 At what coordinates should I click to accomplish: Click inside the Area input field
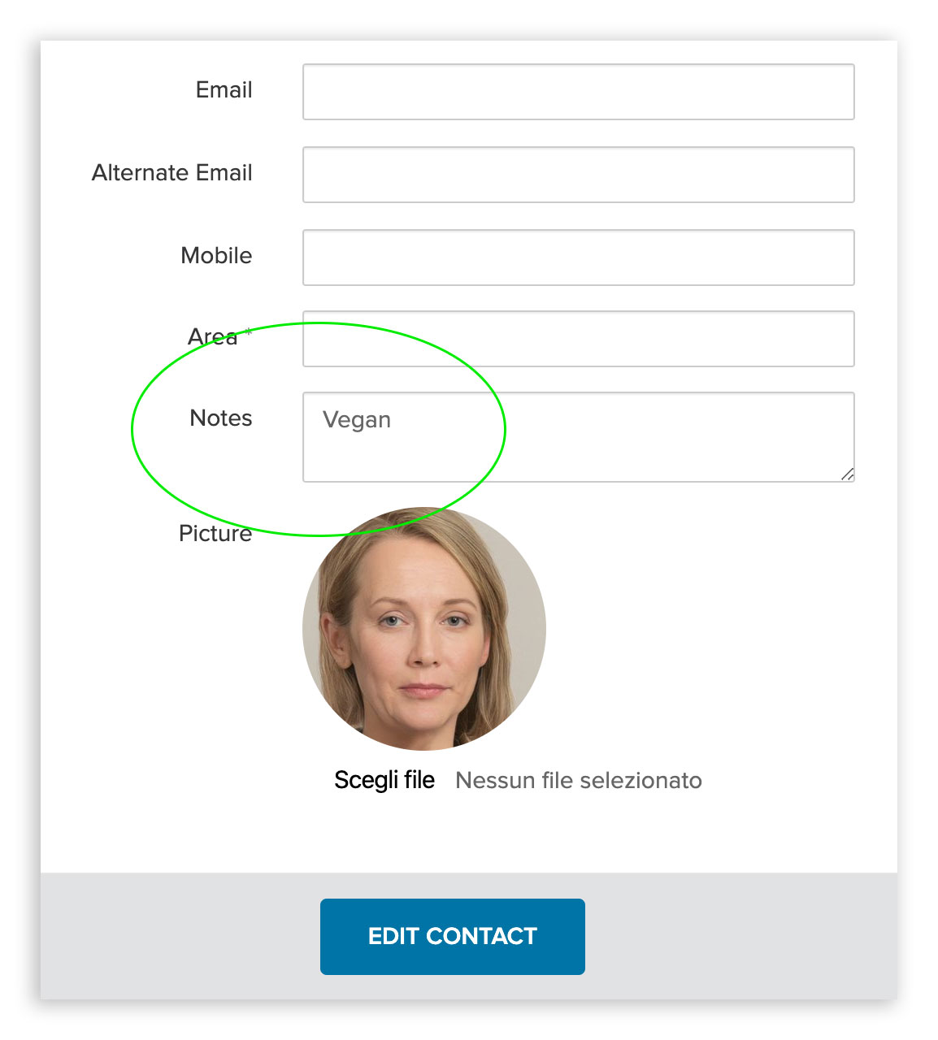(x=578, y=339)
